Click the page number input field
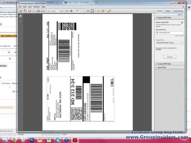Image resolution: width=191 pixels, height=143 pixels. (x=58, y=11)
